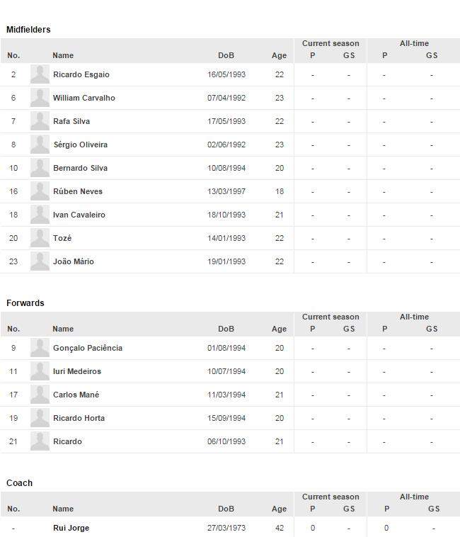Click Rui Jorge's all-time P value
The width and height of the screenshot is (460, 537).
pos(386,528)
